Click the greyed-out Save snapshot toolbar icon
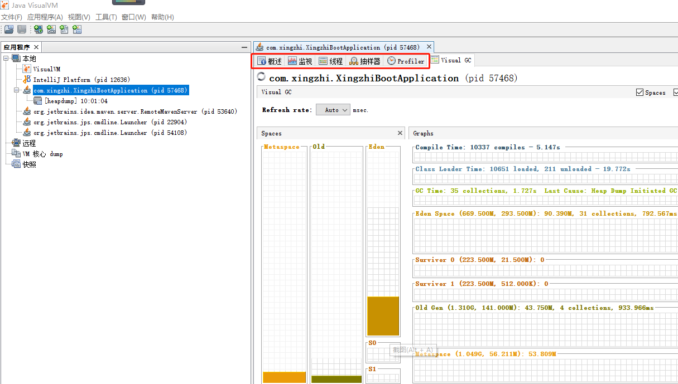 coord(22,30)
